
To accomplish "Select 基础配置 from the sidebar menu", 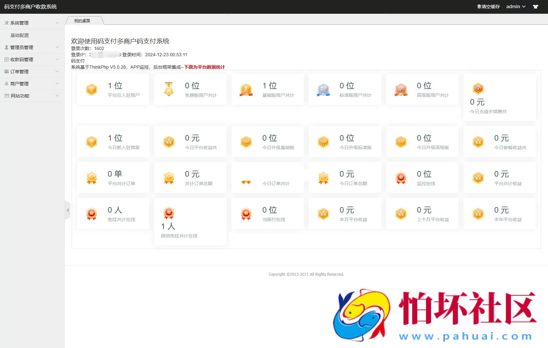I will [x=19, y=35].
